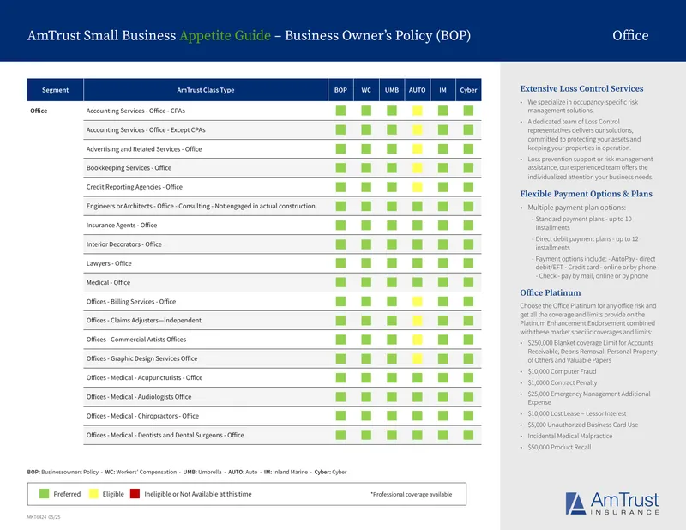This screenshot has height=530, width=686.
Task: Click the yellow Eligible legend swatch
Action: point(93,494)
